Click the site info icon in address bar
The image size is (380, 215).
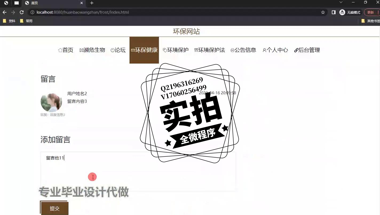[x=32, y=12]
